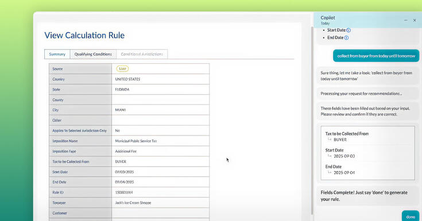The width and height of the screenshot is (422, 221).
Task: Click the 09/04/2025 end date value
Action: click(125, 182)
